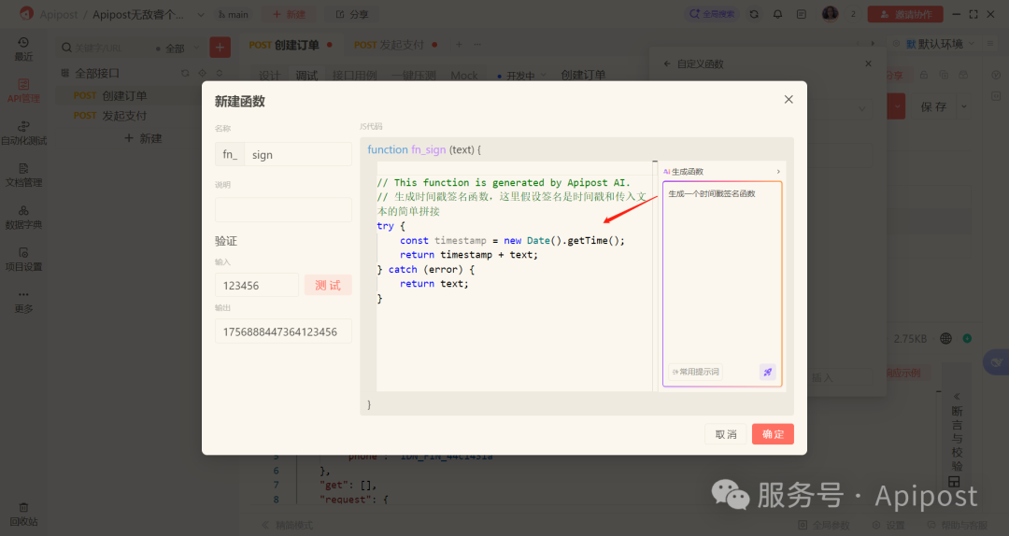Click the 邀请协作 button
This screenshot has height=536, width=1009.
(x=905, y=14)
